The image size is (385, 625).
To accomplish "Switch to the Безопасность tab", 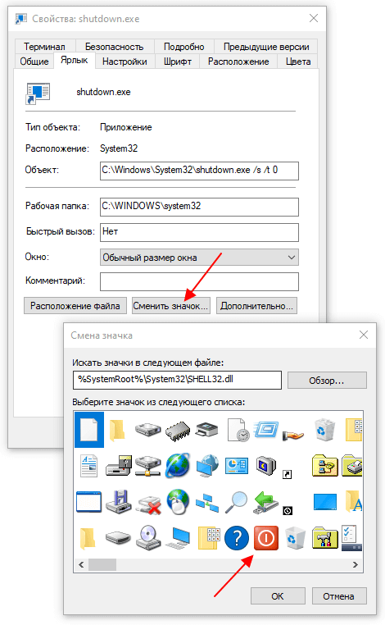I will (x=114, y=47).
